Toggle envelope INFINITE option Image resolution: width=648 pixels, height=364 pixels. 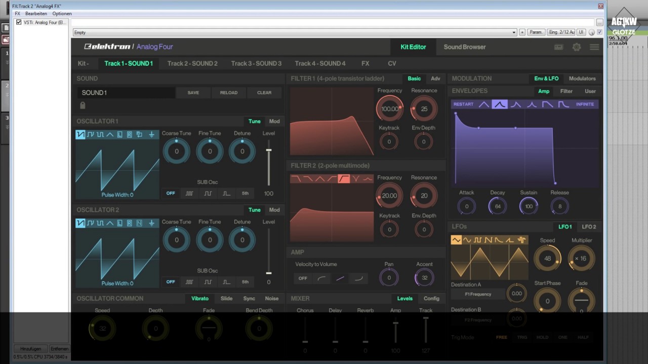[585, 104]
